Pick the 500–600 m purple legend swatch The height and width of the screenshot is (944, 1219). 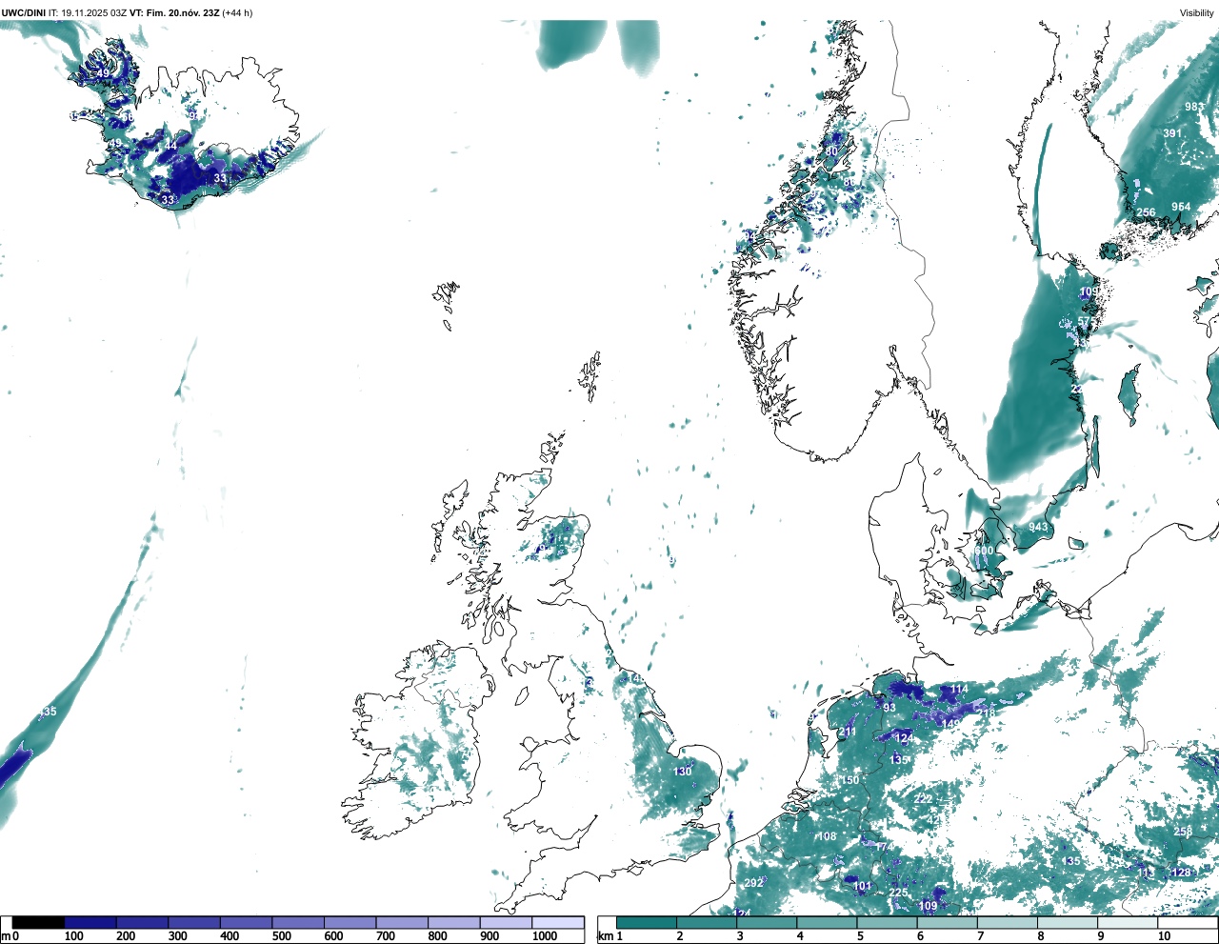[298, 922]
